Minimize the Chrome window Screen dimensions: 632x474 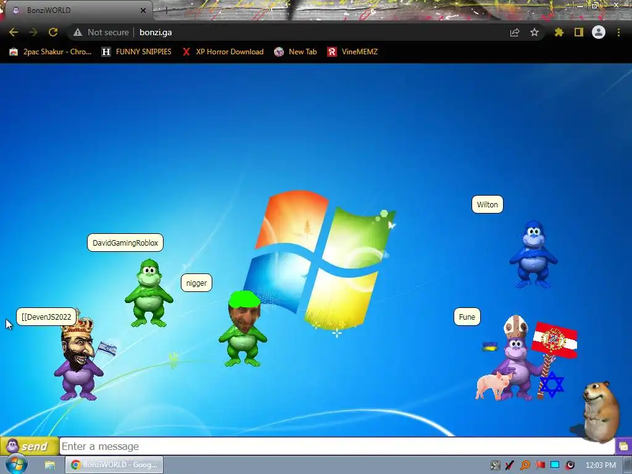click(x=580, y=5)
